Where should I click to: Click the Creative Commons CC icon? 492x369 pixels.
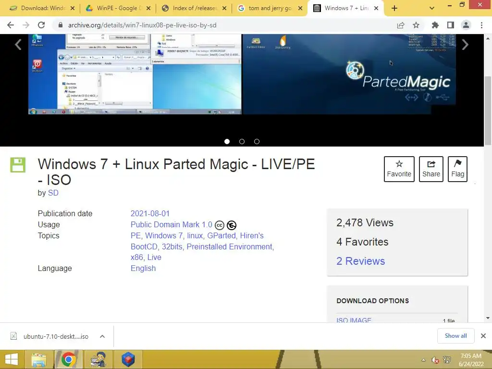tap(219, 225)
